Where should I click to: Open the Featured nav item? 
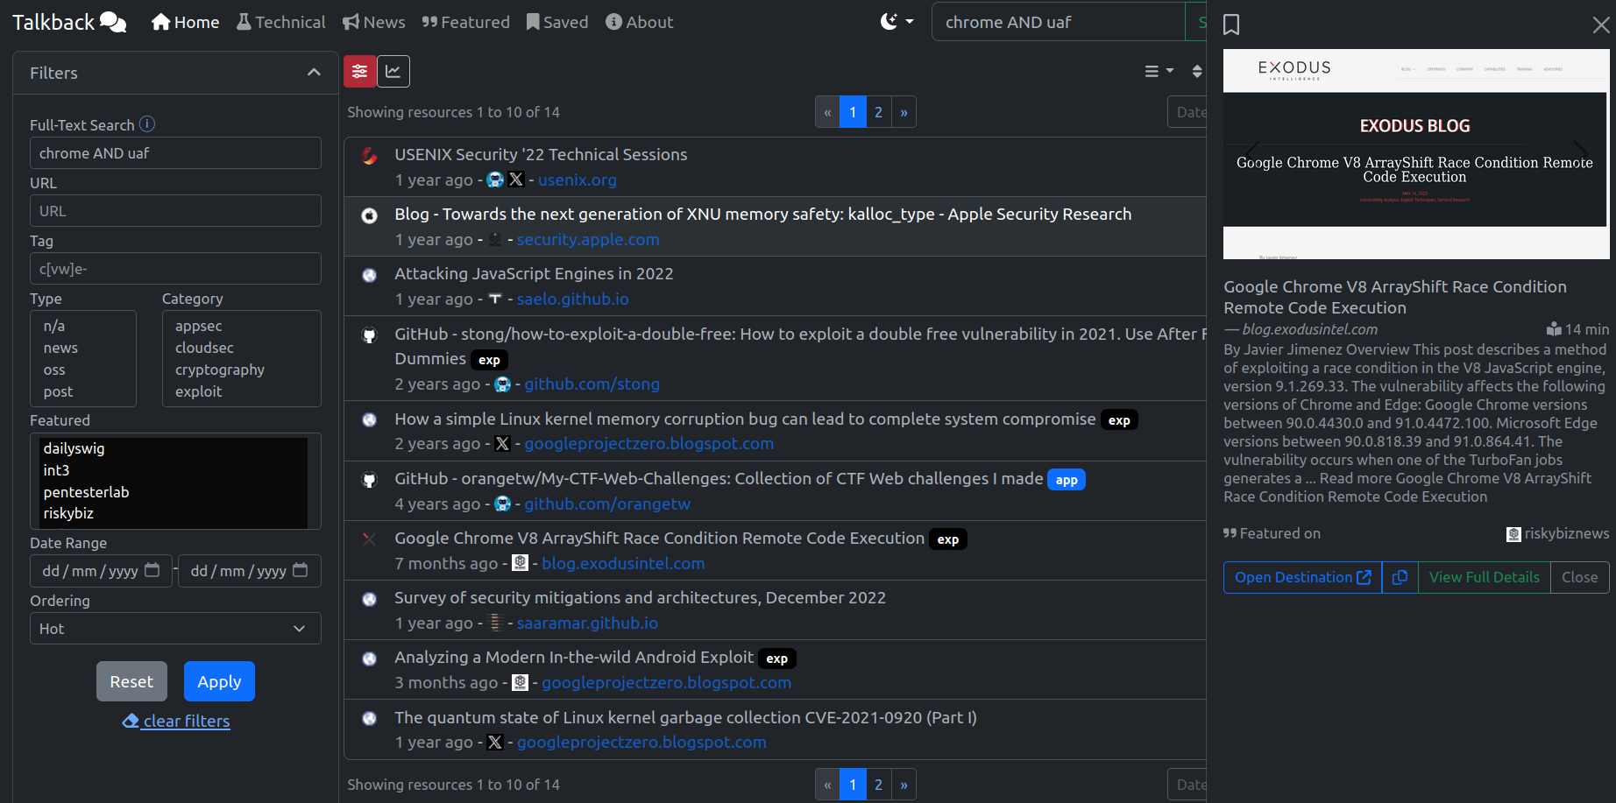click(465, 22)
